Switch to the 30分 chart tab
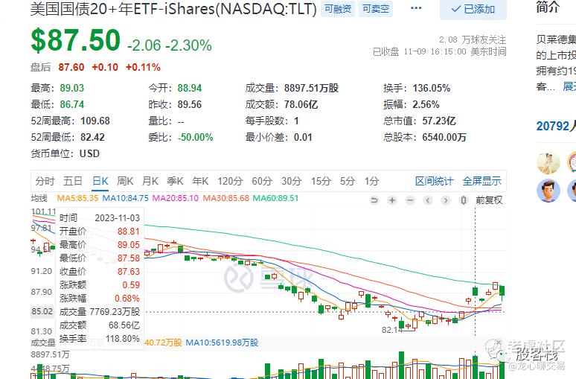576x379 pixels. pos(292,181)
